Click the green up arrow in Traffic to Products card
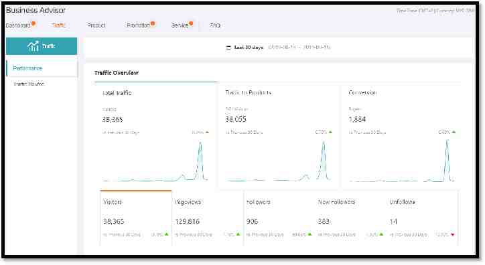The image size is (485, 265). pos(330,132)
